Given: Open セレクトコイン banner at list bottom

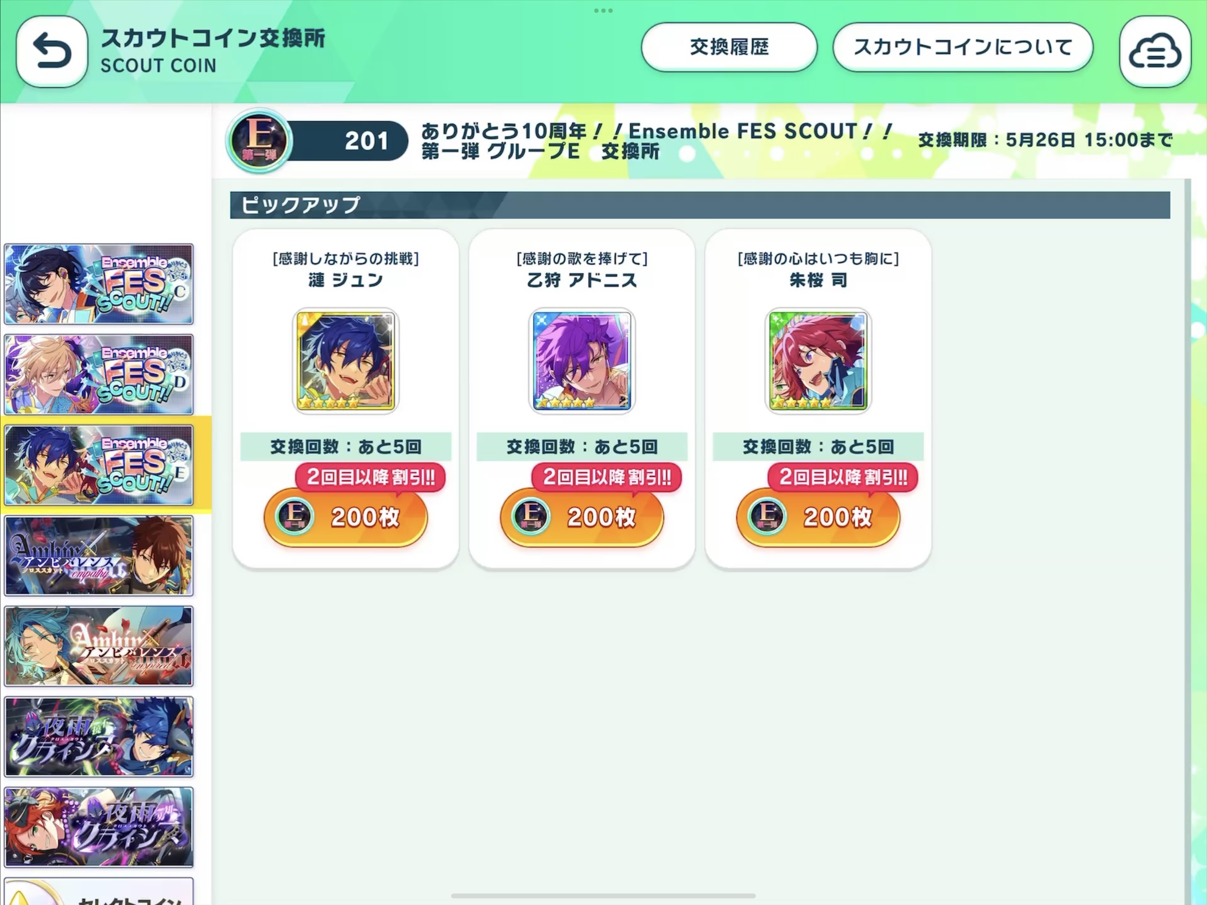Looking at the screenshot, I should [x=99, y=891].
